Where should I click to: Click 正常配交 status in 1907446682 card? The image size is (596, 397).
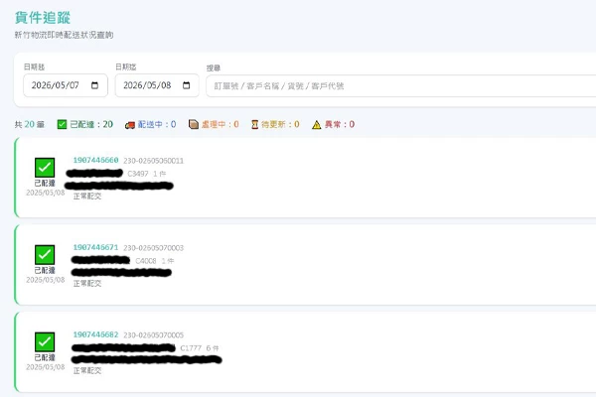click(87, 370)
